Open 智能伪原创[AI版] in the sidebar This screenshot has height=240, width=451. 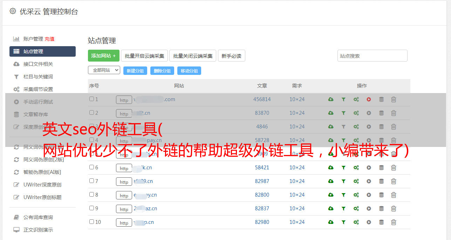pyautogui.click(x=42, y=172)
